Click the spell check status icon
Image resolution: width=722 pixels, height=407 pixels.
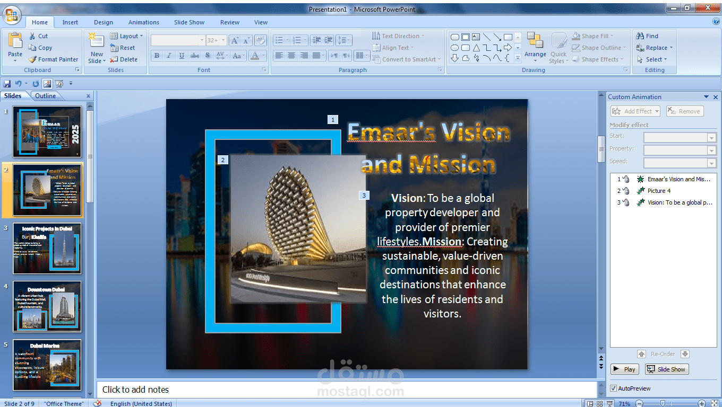[97, 404]
